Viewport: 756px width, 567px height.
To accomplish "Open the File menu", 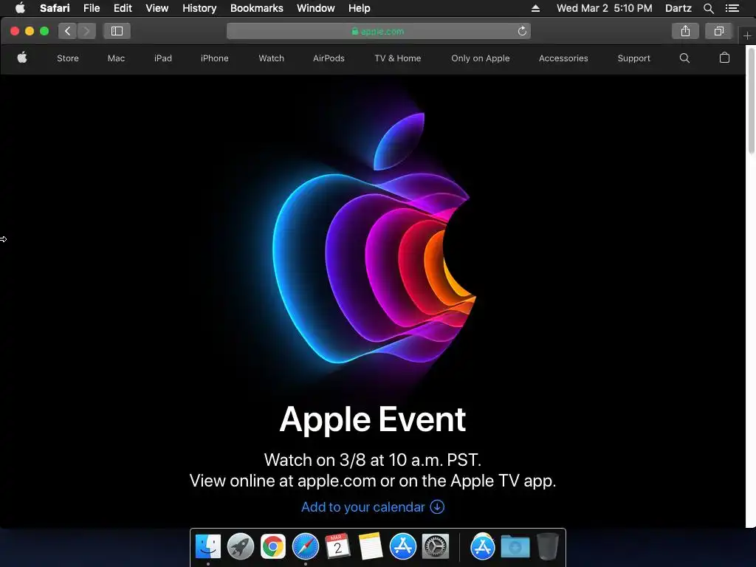I will (92, 8).
